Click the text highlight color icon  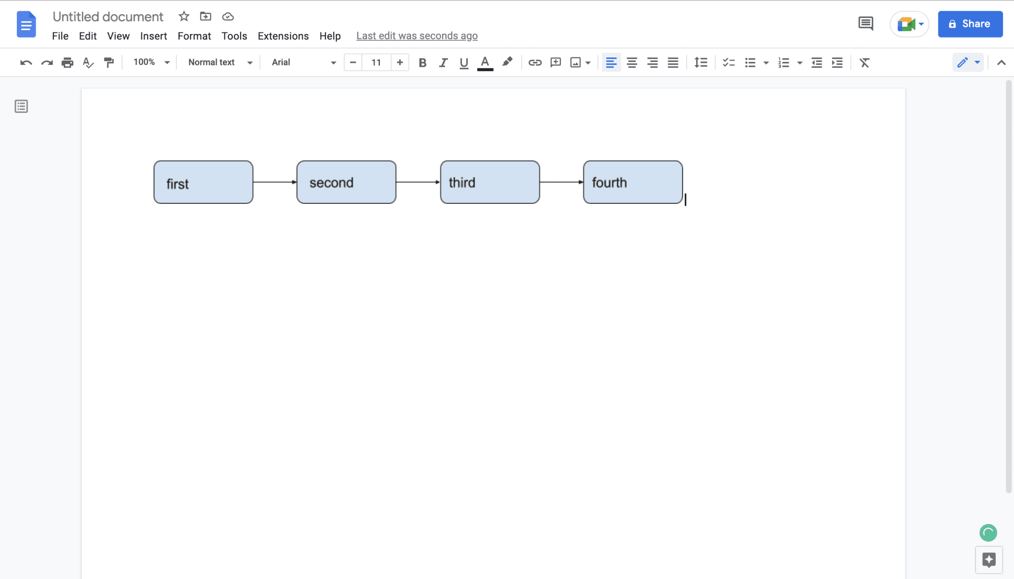click(507, 62)
